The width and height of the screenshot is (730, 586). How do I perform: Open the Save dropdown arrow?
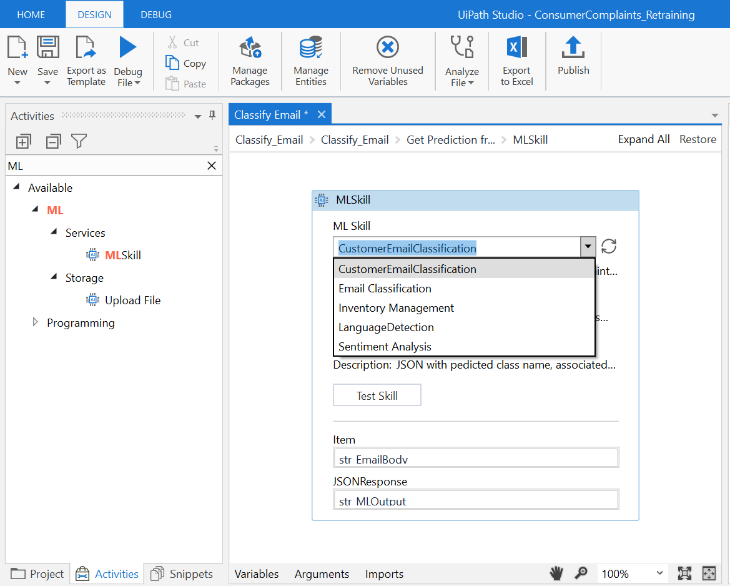click(x=47, y=83)
